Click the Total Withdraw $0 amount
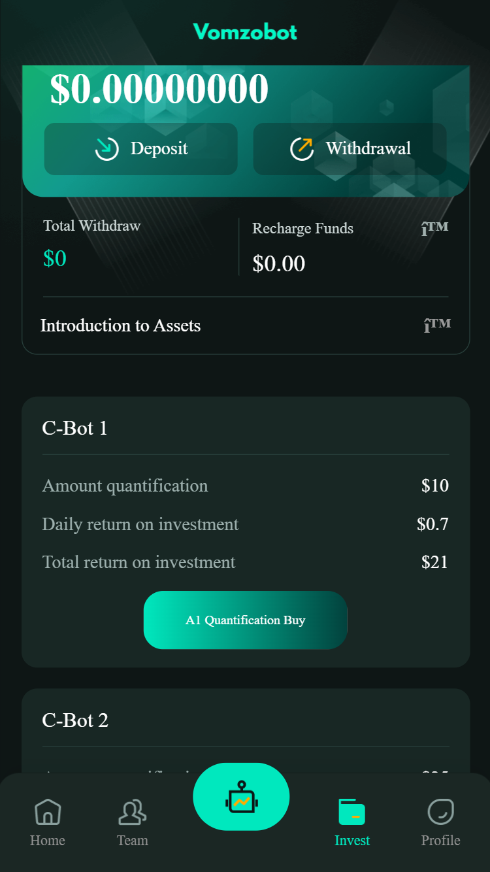The height and width of the screenshot is (872, 490). pyautogui.click(x=55, y=259)
